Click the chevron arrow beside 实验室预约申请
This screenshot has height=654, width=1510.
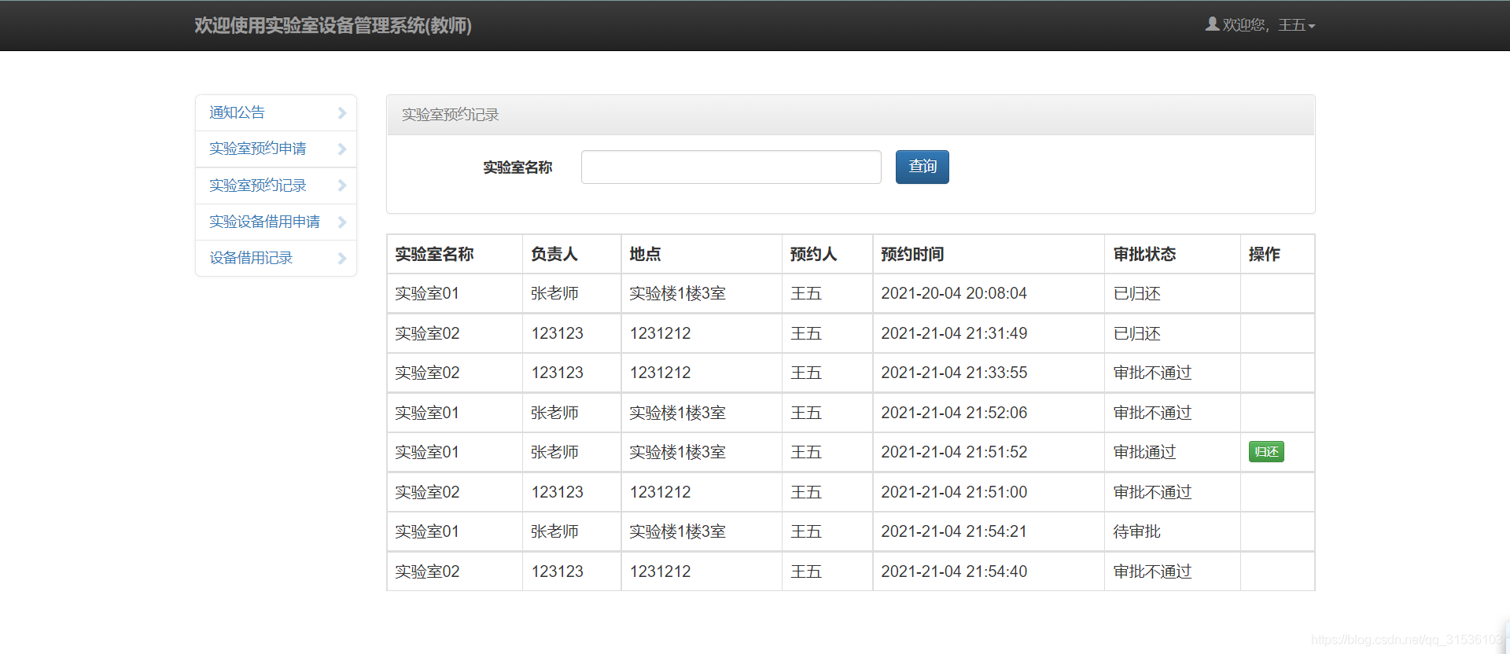click(342, 149)
